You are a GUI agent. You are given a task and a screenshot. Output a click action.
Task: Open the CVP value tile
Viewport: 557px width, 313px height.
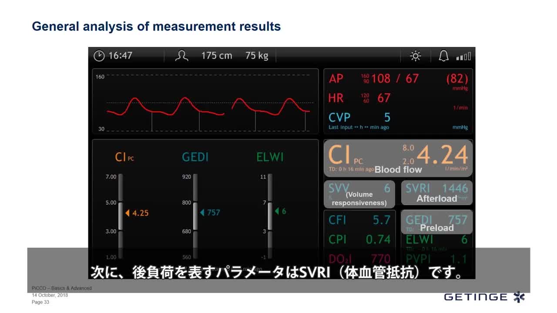[x=398, y=120]
